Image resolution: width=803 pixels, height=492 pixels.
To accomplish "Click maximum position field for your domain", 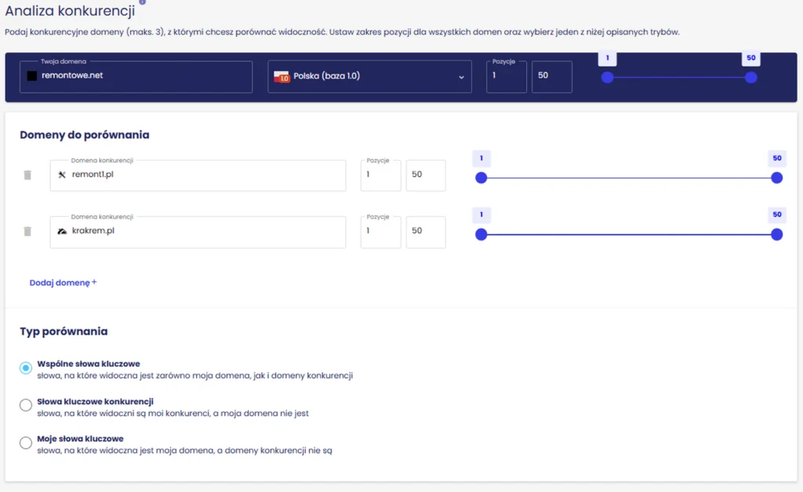I will 551,77.
